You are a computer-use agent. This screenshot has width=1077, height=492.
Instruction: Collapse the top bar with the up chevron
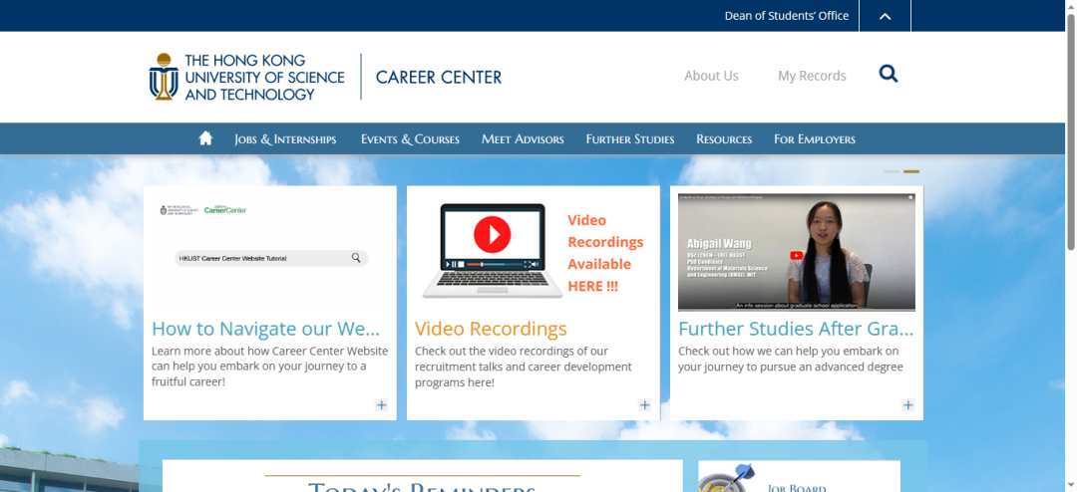[x=885, y=16]
